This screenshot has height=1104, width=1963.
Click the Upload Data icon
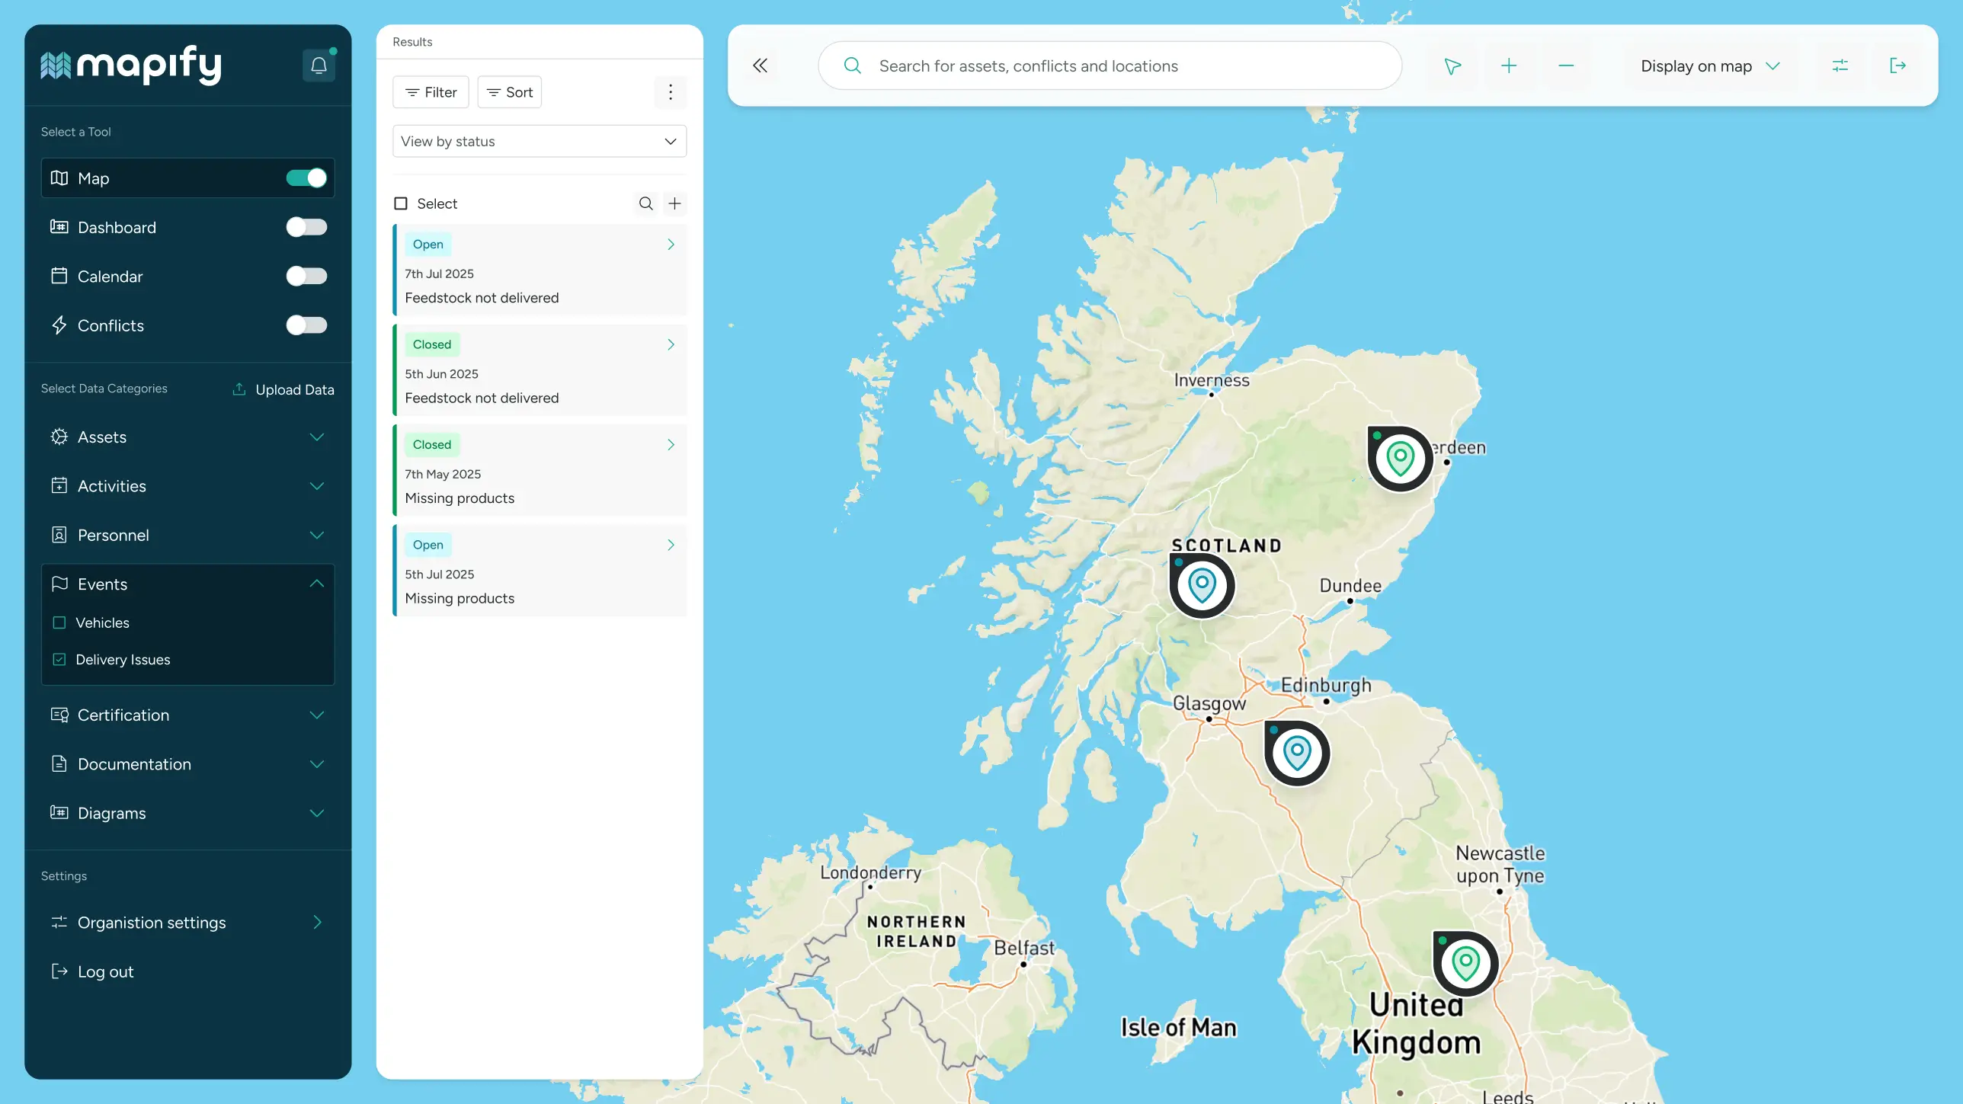tap(239, 389)
